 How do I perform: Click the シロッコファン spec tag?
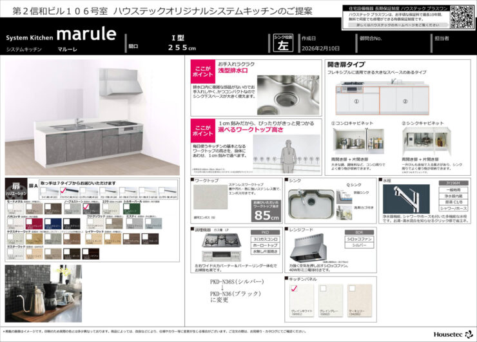point(359,239)
